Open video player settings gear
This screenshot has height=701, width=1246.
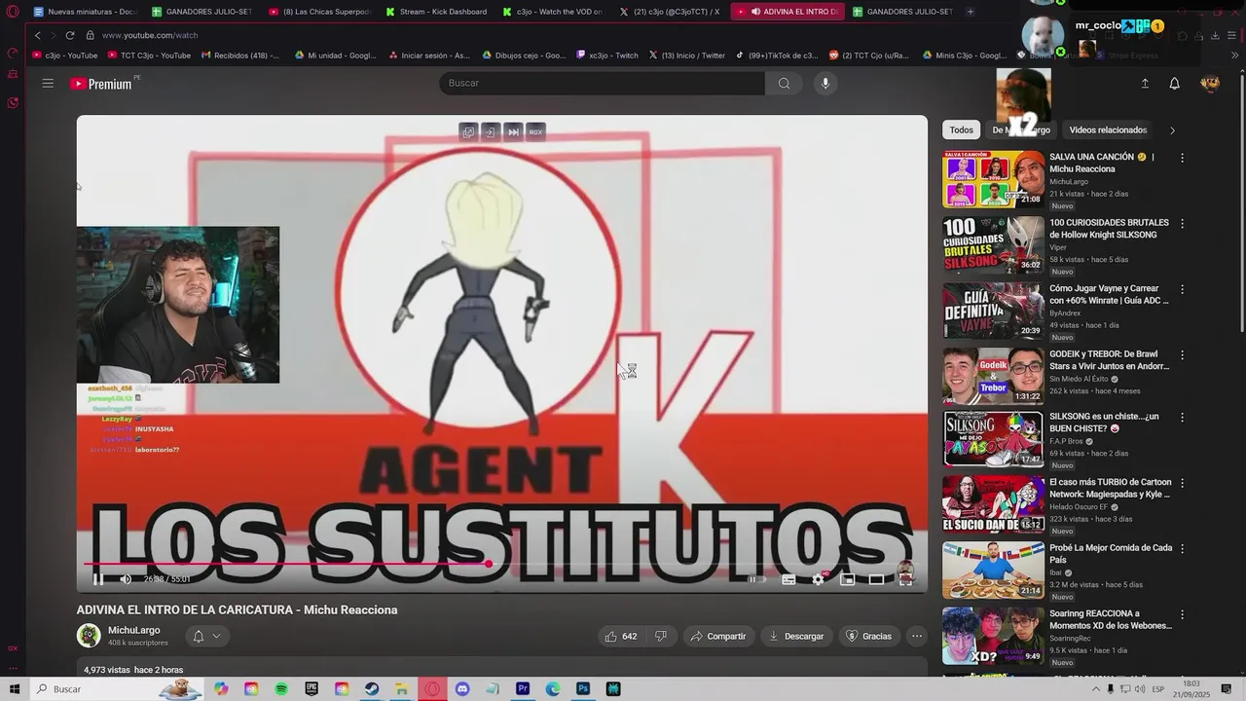tap(818, 579)
